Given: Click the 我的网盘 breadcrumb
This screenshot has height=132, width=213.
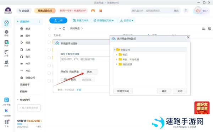Looking at the screenshot, I should (75, 28).
